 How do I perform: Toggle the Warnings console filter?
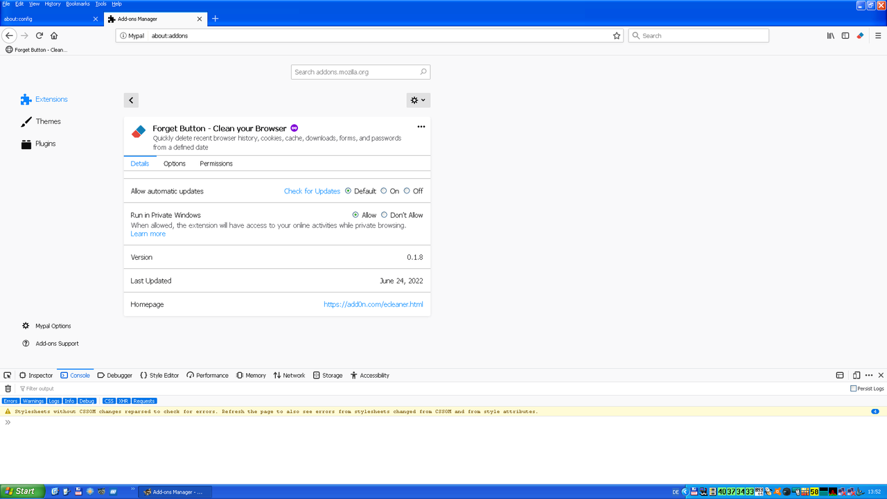pyautogui.click(x=33, y=401)
